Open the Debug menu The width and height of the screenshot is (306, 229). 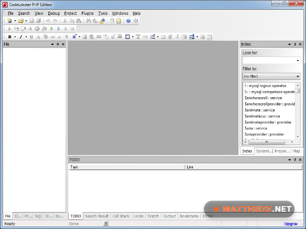click(54, 13)
